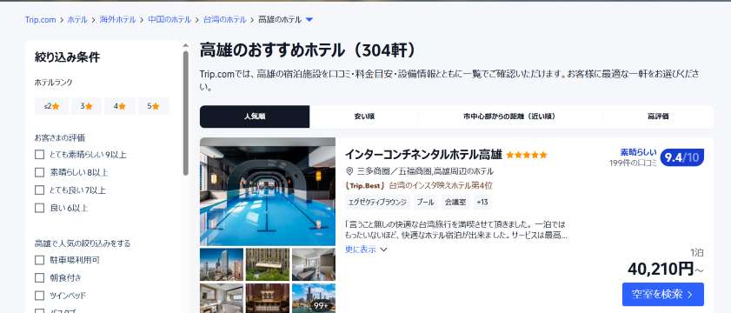Check とても素晴らしい 9以上 rating filter

40,155
